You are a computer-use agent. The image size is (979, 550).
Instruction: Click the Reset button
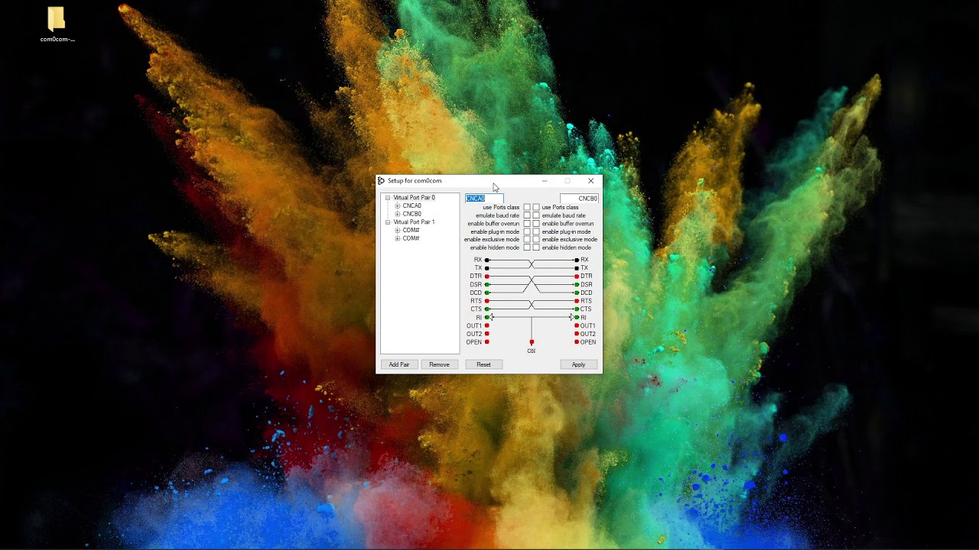tap(483, 364)
